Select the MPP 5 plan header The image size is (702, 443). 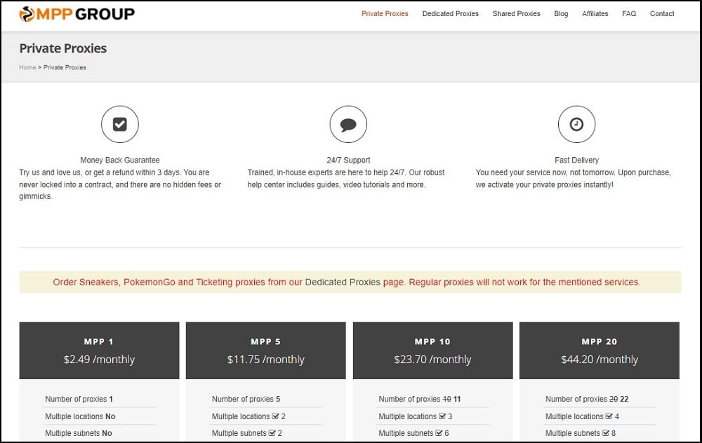point(265,350)
